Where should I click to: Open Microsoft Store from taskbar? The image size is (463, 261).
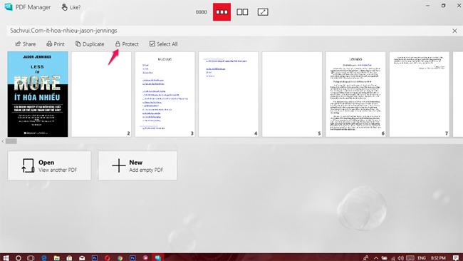(69, 257)
